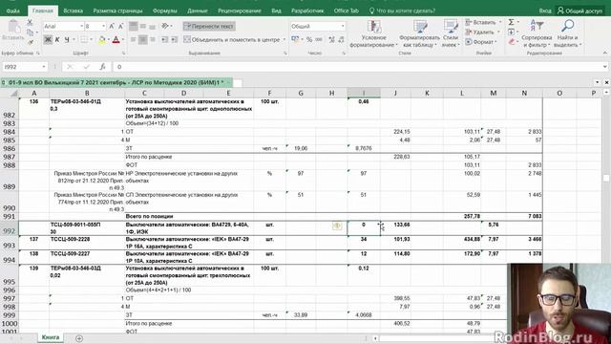Viewport: 611px width, 344px height.
Task: Toggle underline Ч formatting
Action: [67, 39]
